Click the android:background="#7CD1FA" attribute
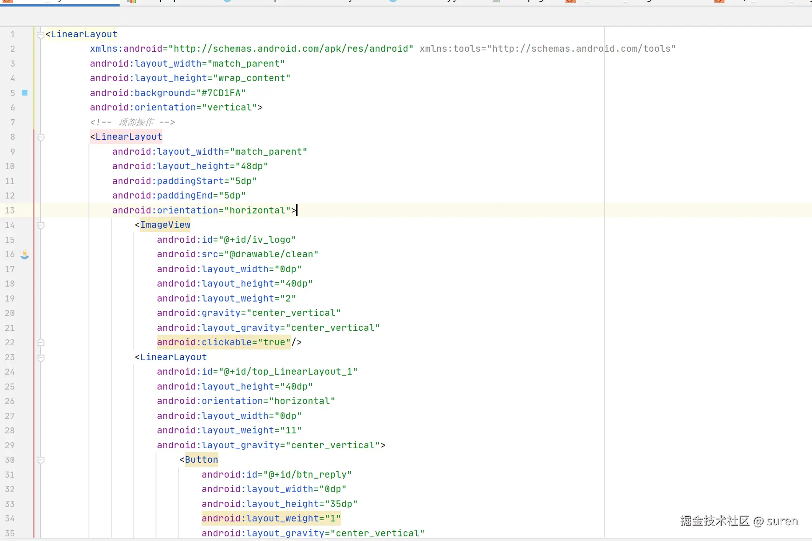This screenshot has width=812, height=541. pyautogui.click(x=168, y=93)
